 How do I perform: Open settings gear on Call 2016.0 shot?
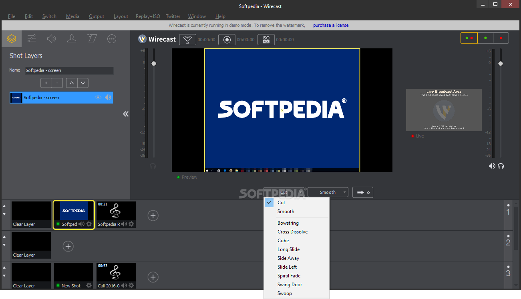[x=131, y=286]
